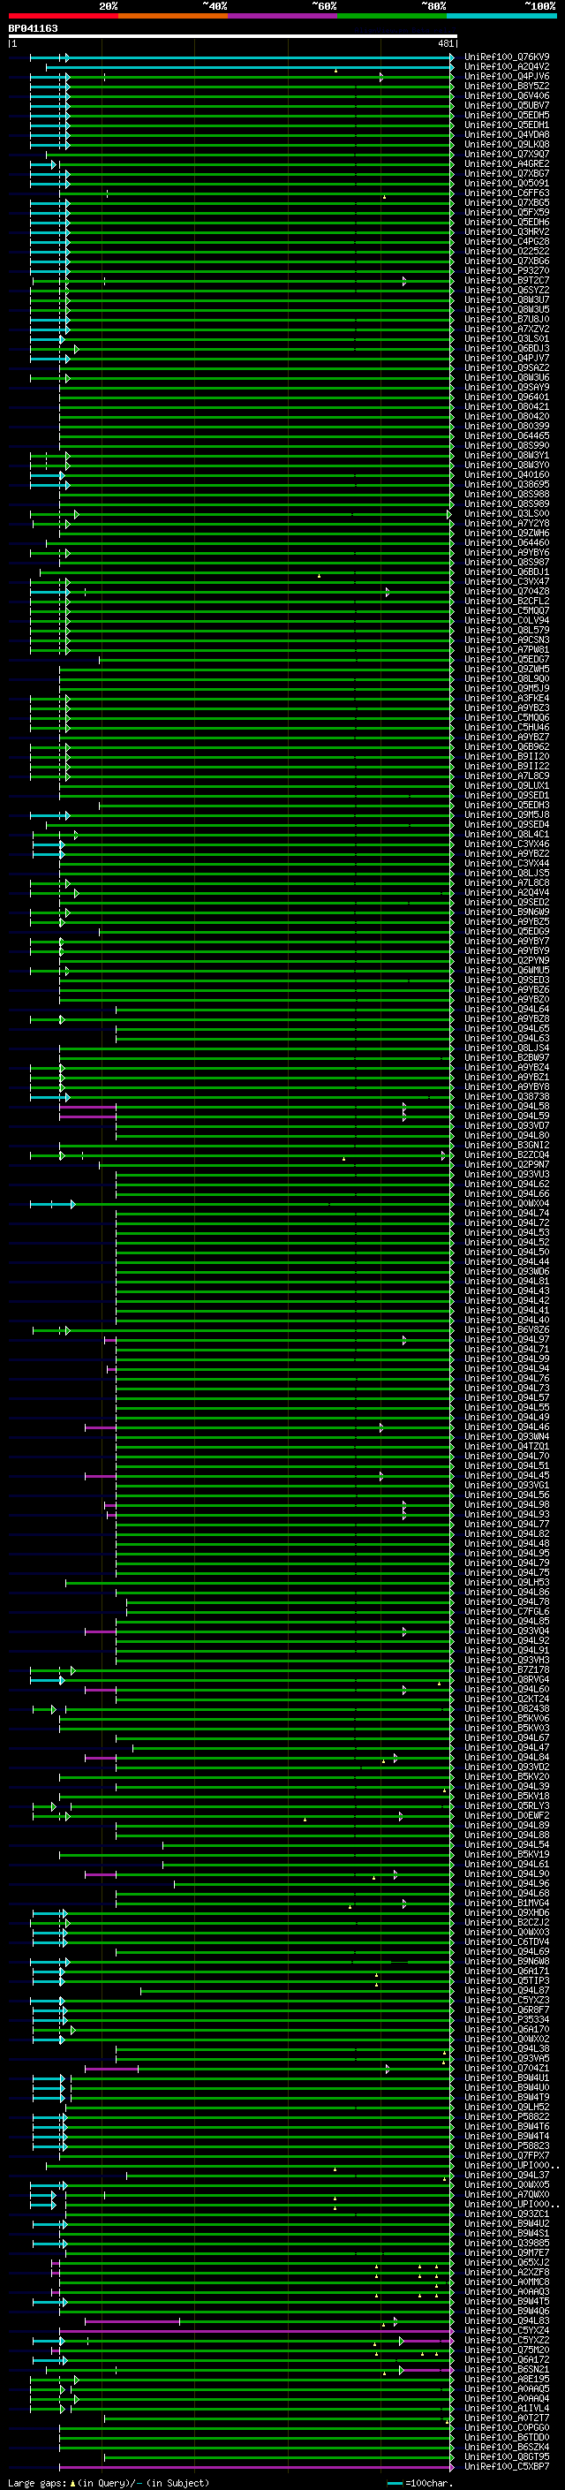The image size is (565, 2490).
Task: Click the cyan alignment bar of UniRef100_Q76KV9
Action: pos(242,58)
